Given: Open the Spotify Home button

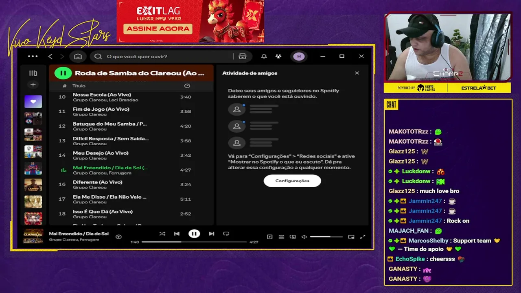Looking at the screenshot, I should click(x=78, y=56).
